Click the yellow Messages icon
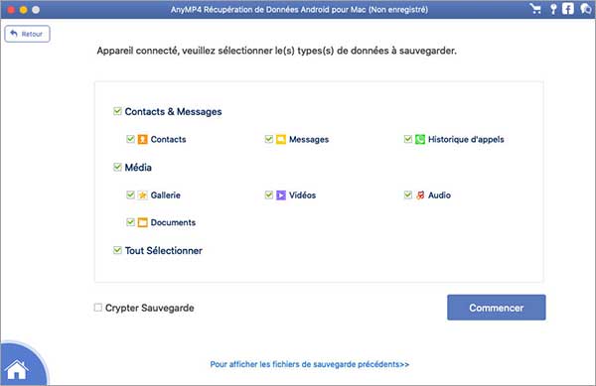596x386 pixels. [x=281, y=139]
